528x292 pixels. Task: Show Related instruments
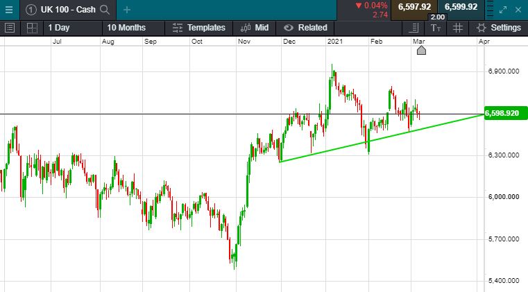click(x=305, y=28)
